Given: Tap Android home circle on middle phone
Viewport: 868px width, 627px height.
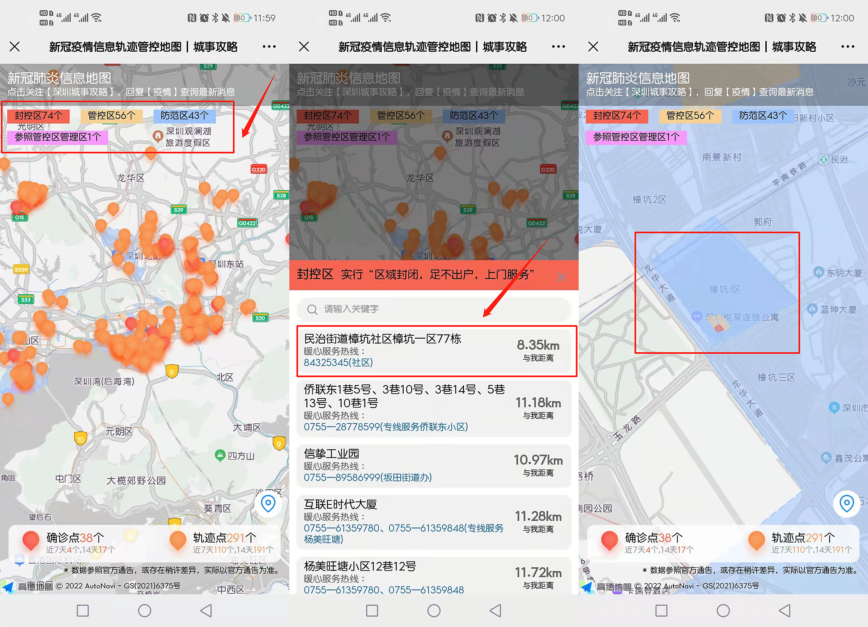Looking at the screenshot, I should pos(434,611).
